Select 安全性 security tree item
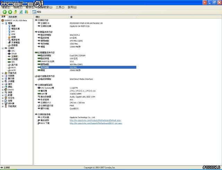Screen dimensions: 222x170 (11, 98)
